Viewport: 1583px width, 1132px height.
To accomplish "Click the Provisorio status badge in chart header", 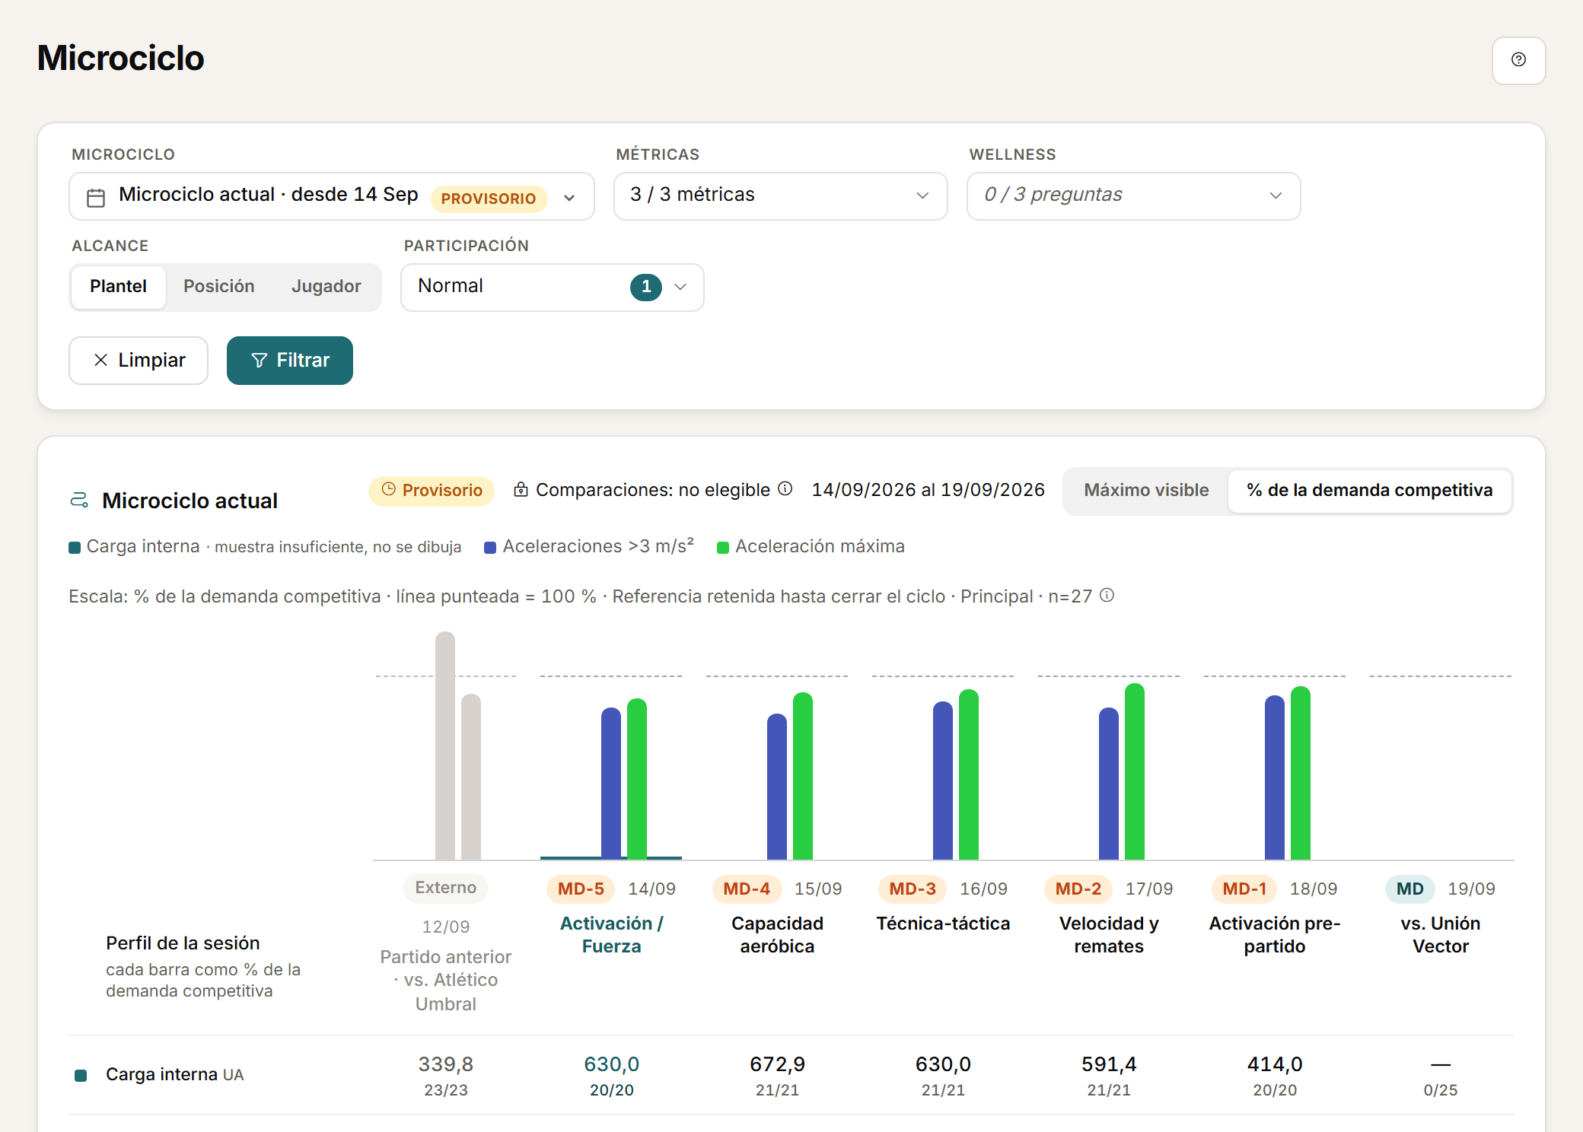I will coord(432,491).
